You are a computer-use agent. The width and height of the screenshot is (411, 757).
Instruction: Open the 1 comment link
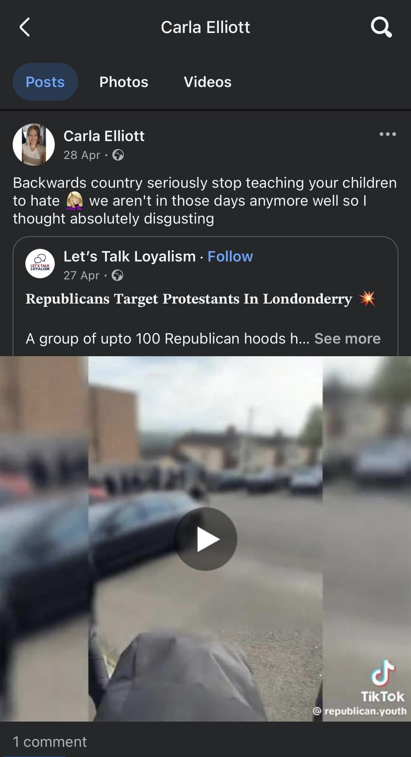(x=50, y=742)
